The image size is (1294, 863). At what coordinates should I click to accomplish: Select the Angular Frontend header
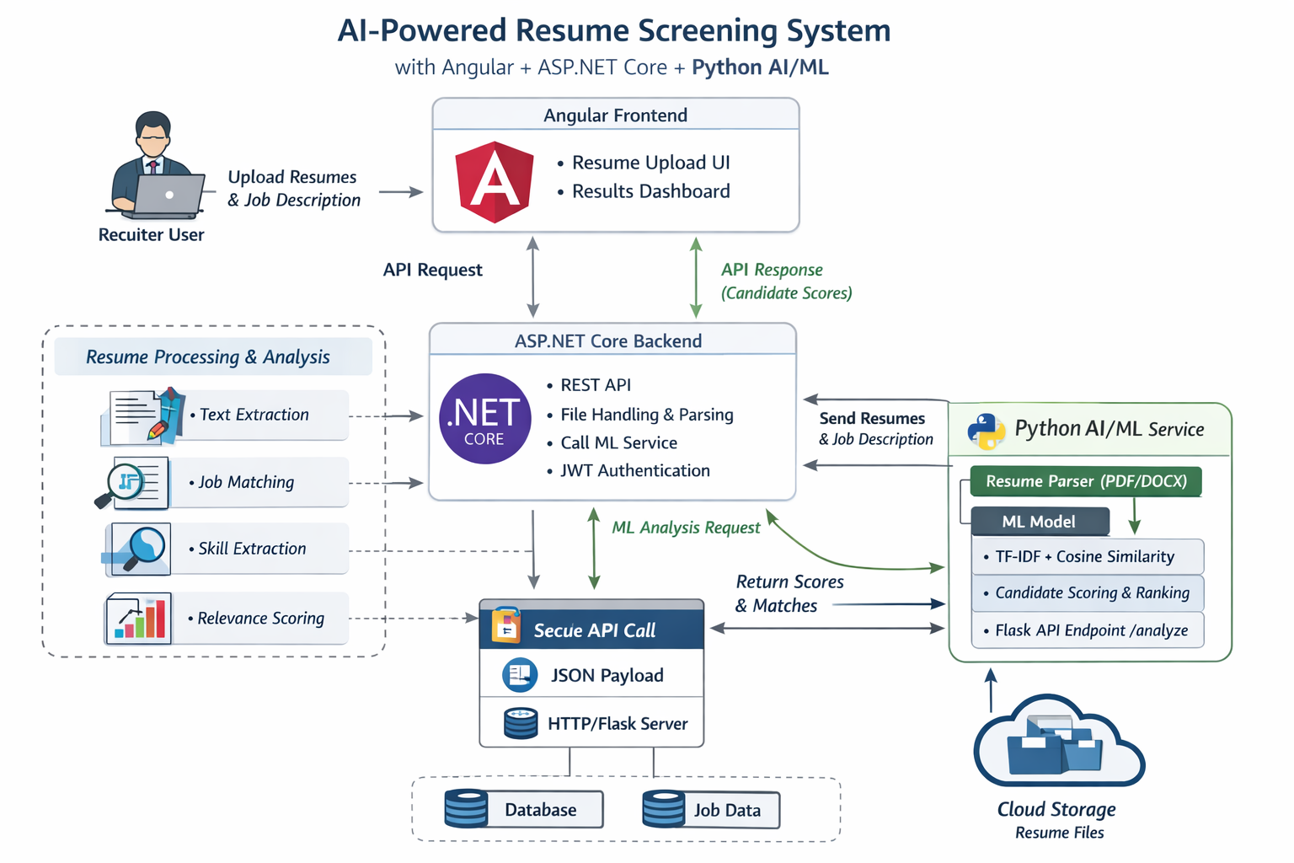[616, 115]
